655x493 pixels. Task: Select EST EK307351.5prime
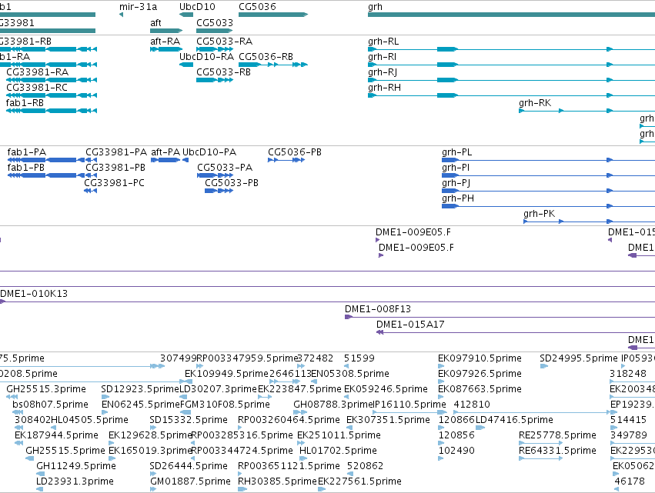(x=388, y=421)
